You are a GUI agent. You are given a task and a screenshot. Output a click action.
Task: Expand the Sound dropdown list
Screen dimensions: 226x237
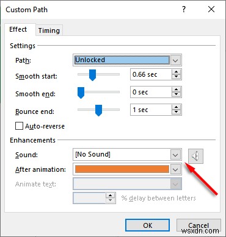tap(175, 155)
